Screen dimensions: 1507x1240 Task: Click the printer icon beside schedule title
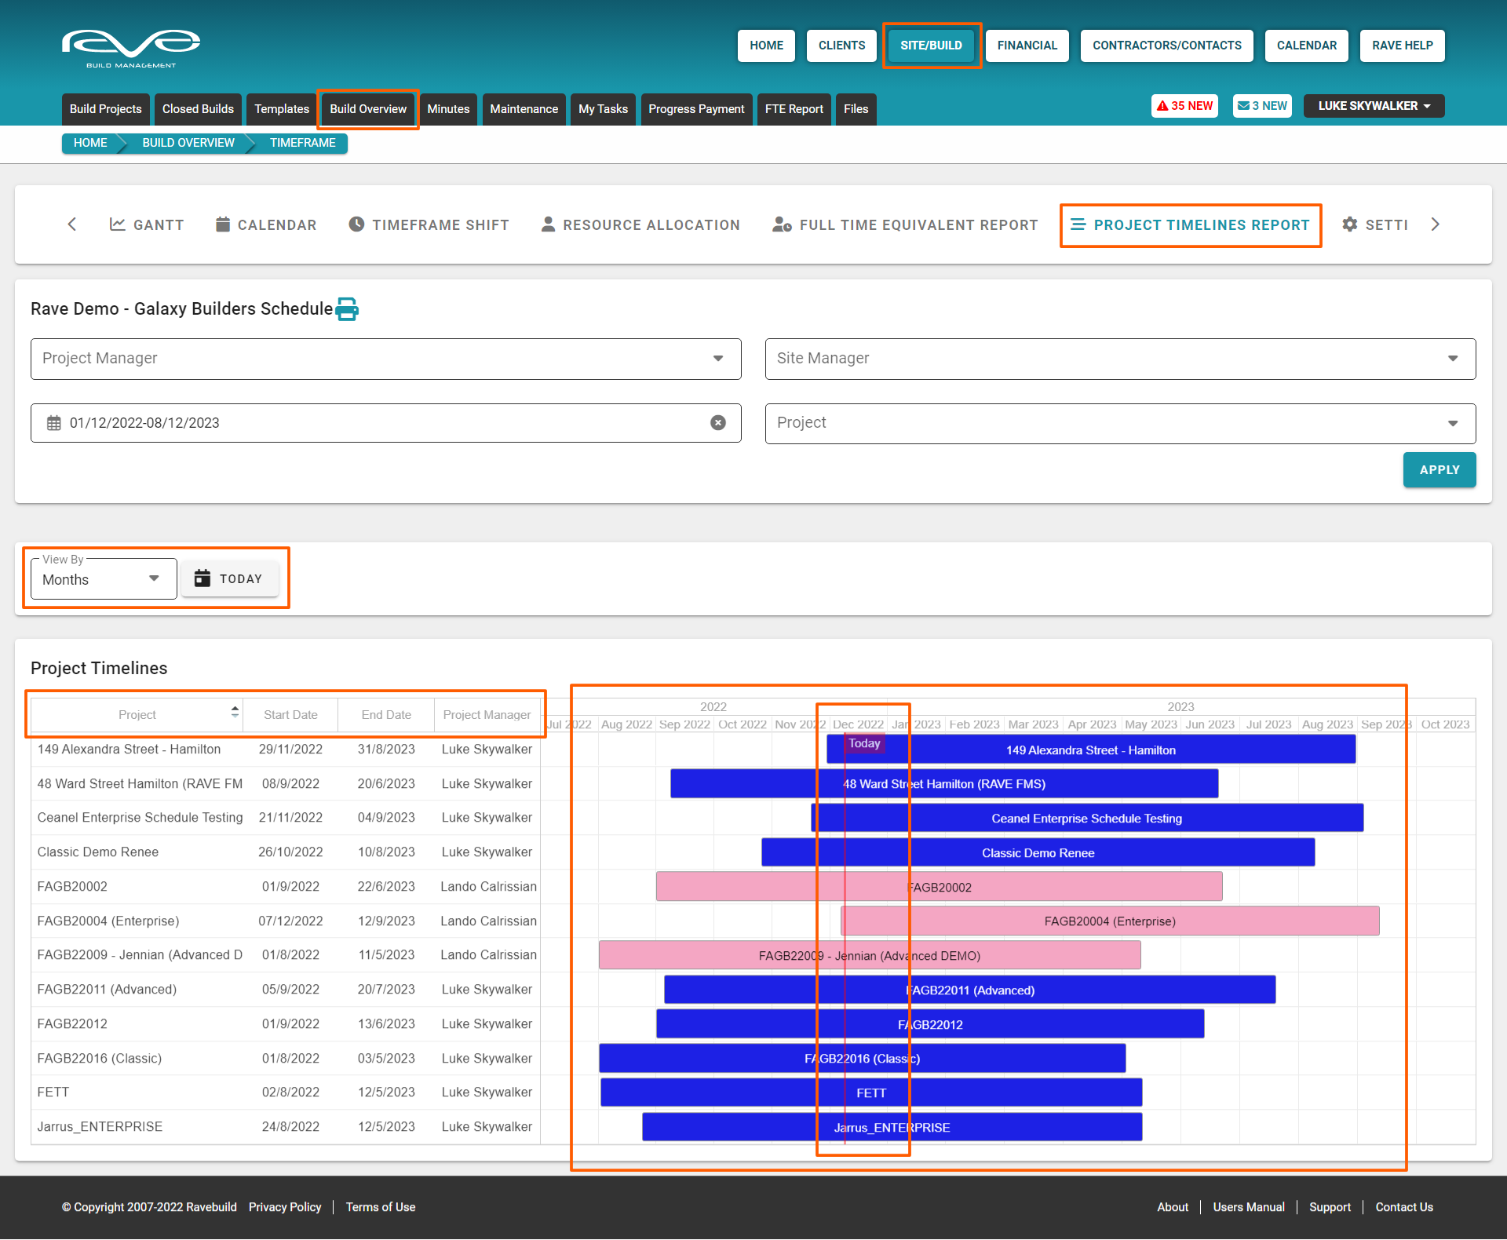pos(347,309)
